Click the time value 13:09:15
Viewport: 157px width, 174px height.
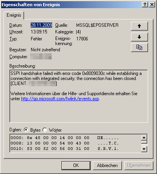coord(39,32)
